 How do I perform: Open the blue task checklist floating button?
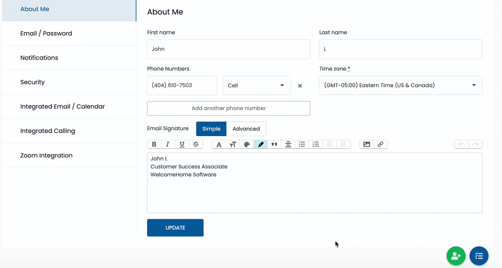479,256
